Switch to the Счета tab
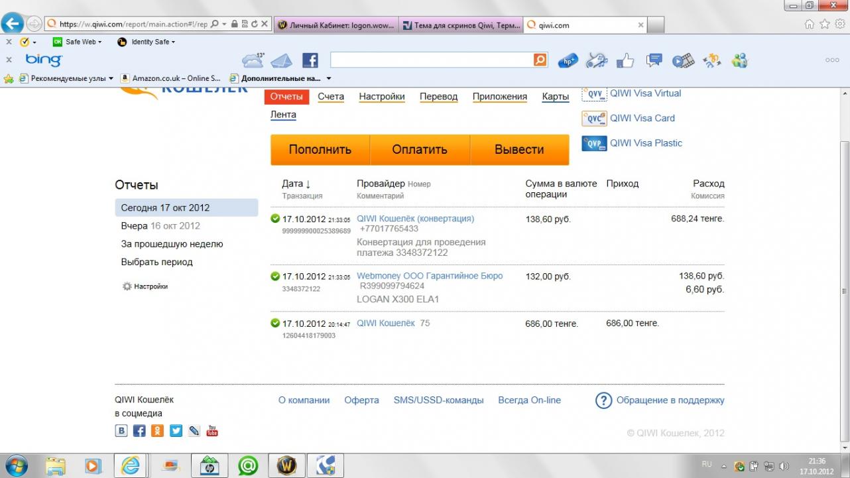 coord(330,97)
